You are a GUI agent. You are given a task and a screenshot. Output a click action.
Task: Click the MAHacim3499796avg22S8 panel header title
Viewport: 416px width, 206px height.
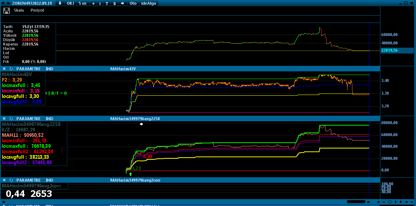135,119
